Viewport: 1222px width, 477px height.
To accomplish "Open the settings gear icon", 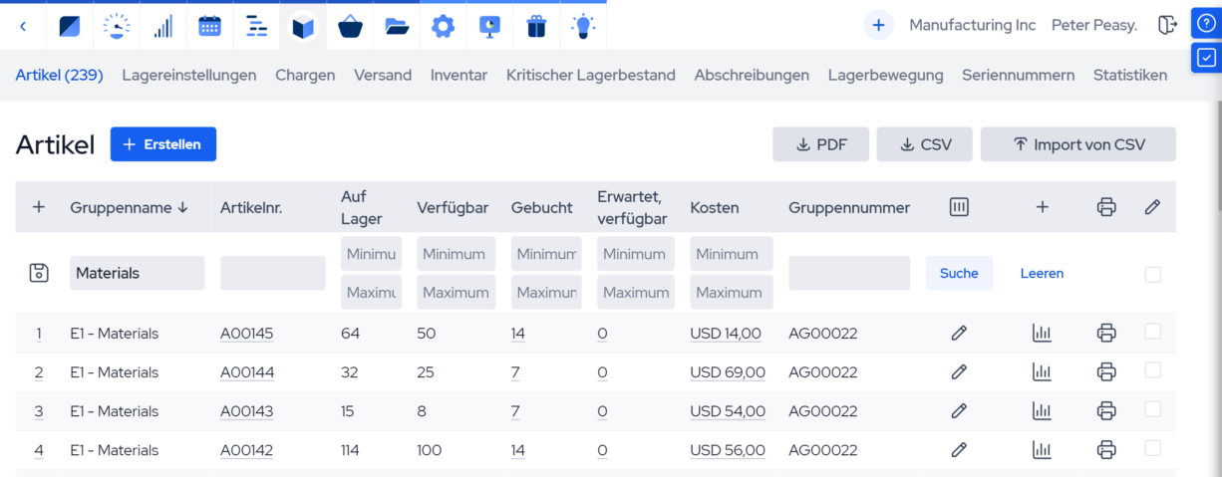I will (443, 27).
